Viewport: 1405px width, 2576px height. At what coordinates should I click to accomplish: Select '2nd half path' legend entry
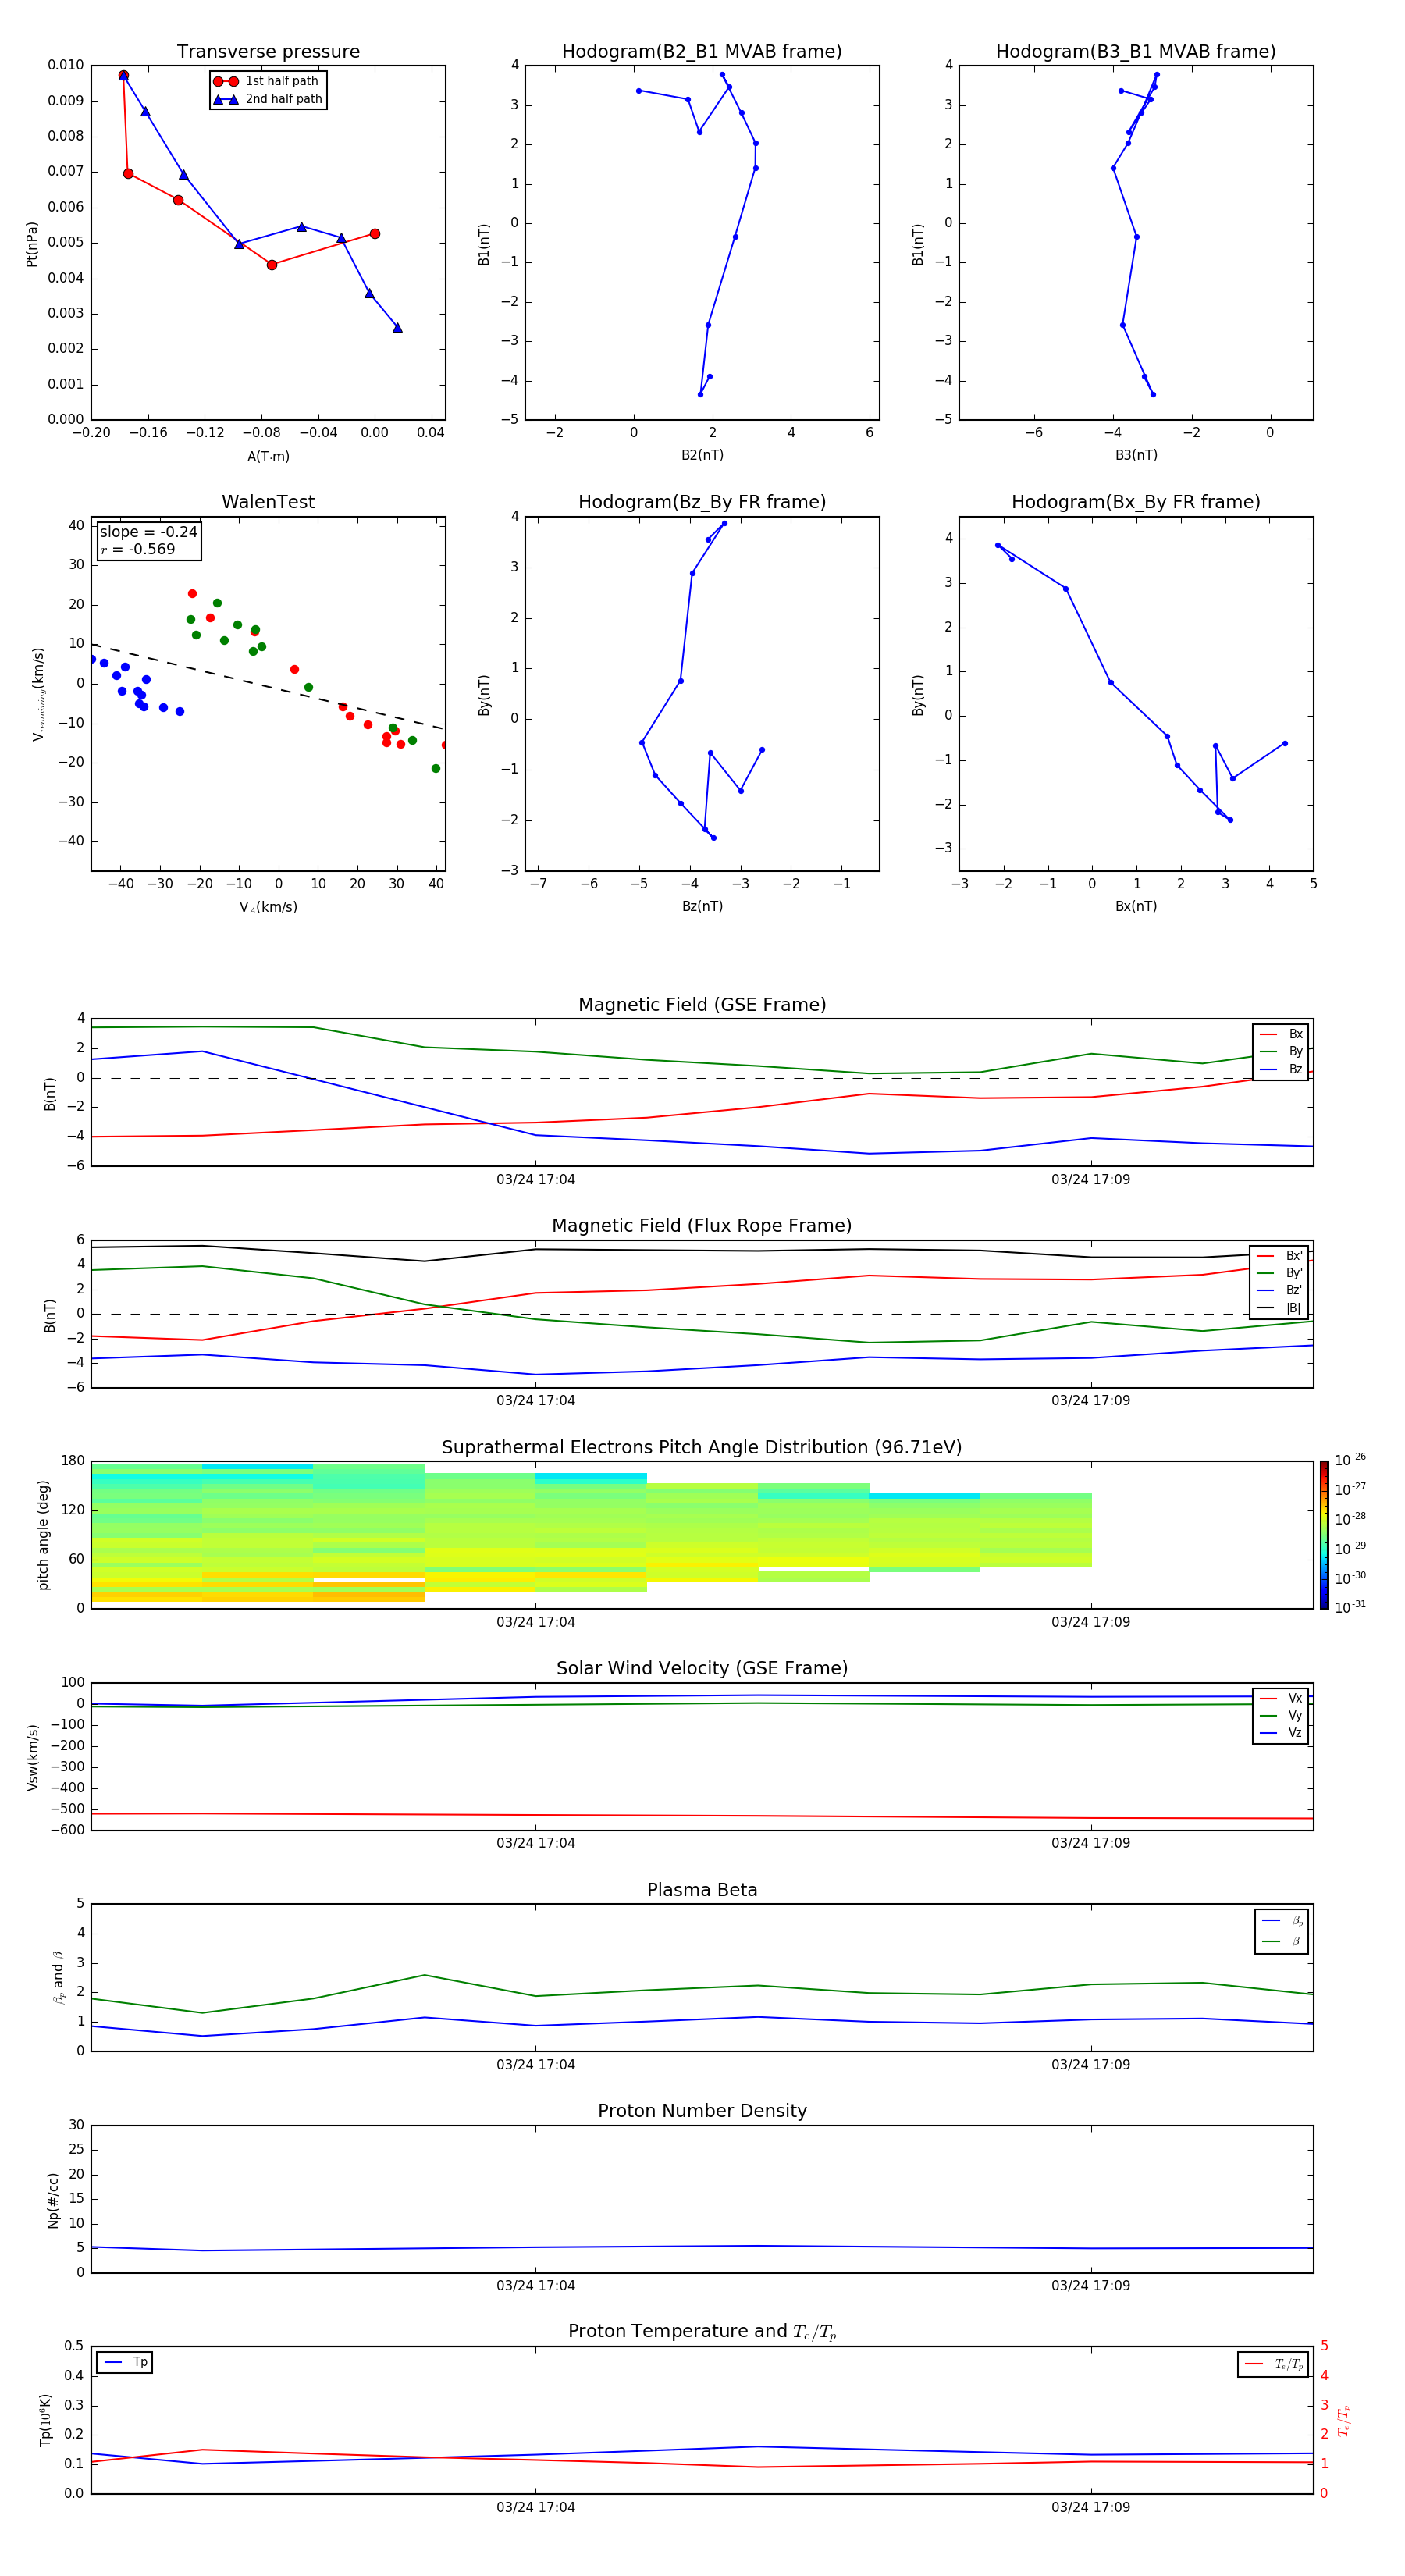(267, 99)
